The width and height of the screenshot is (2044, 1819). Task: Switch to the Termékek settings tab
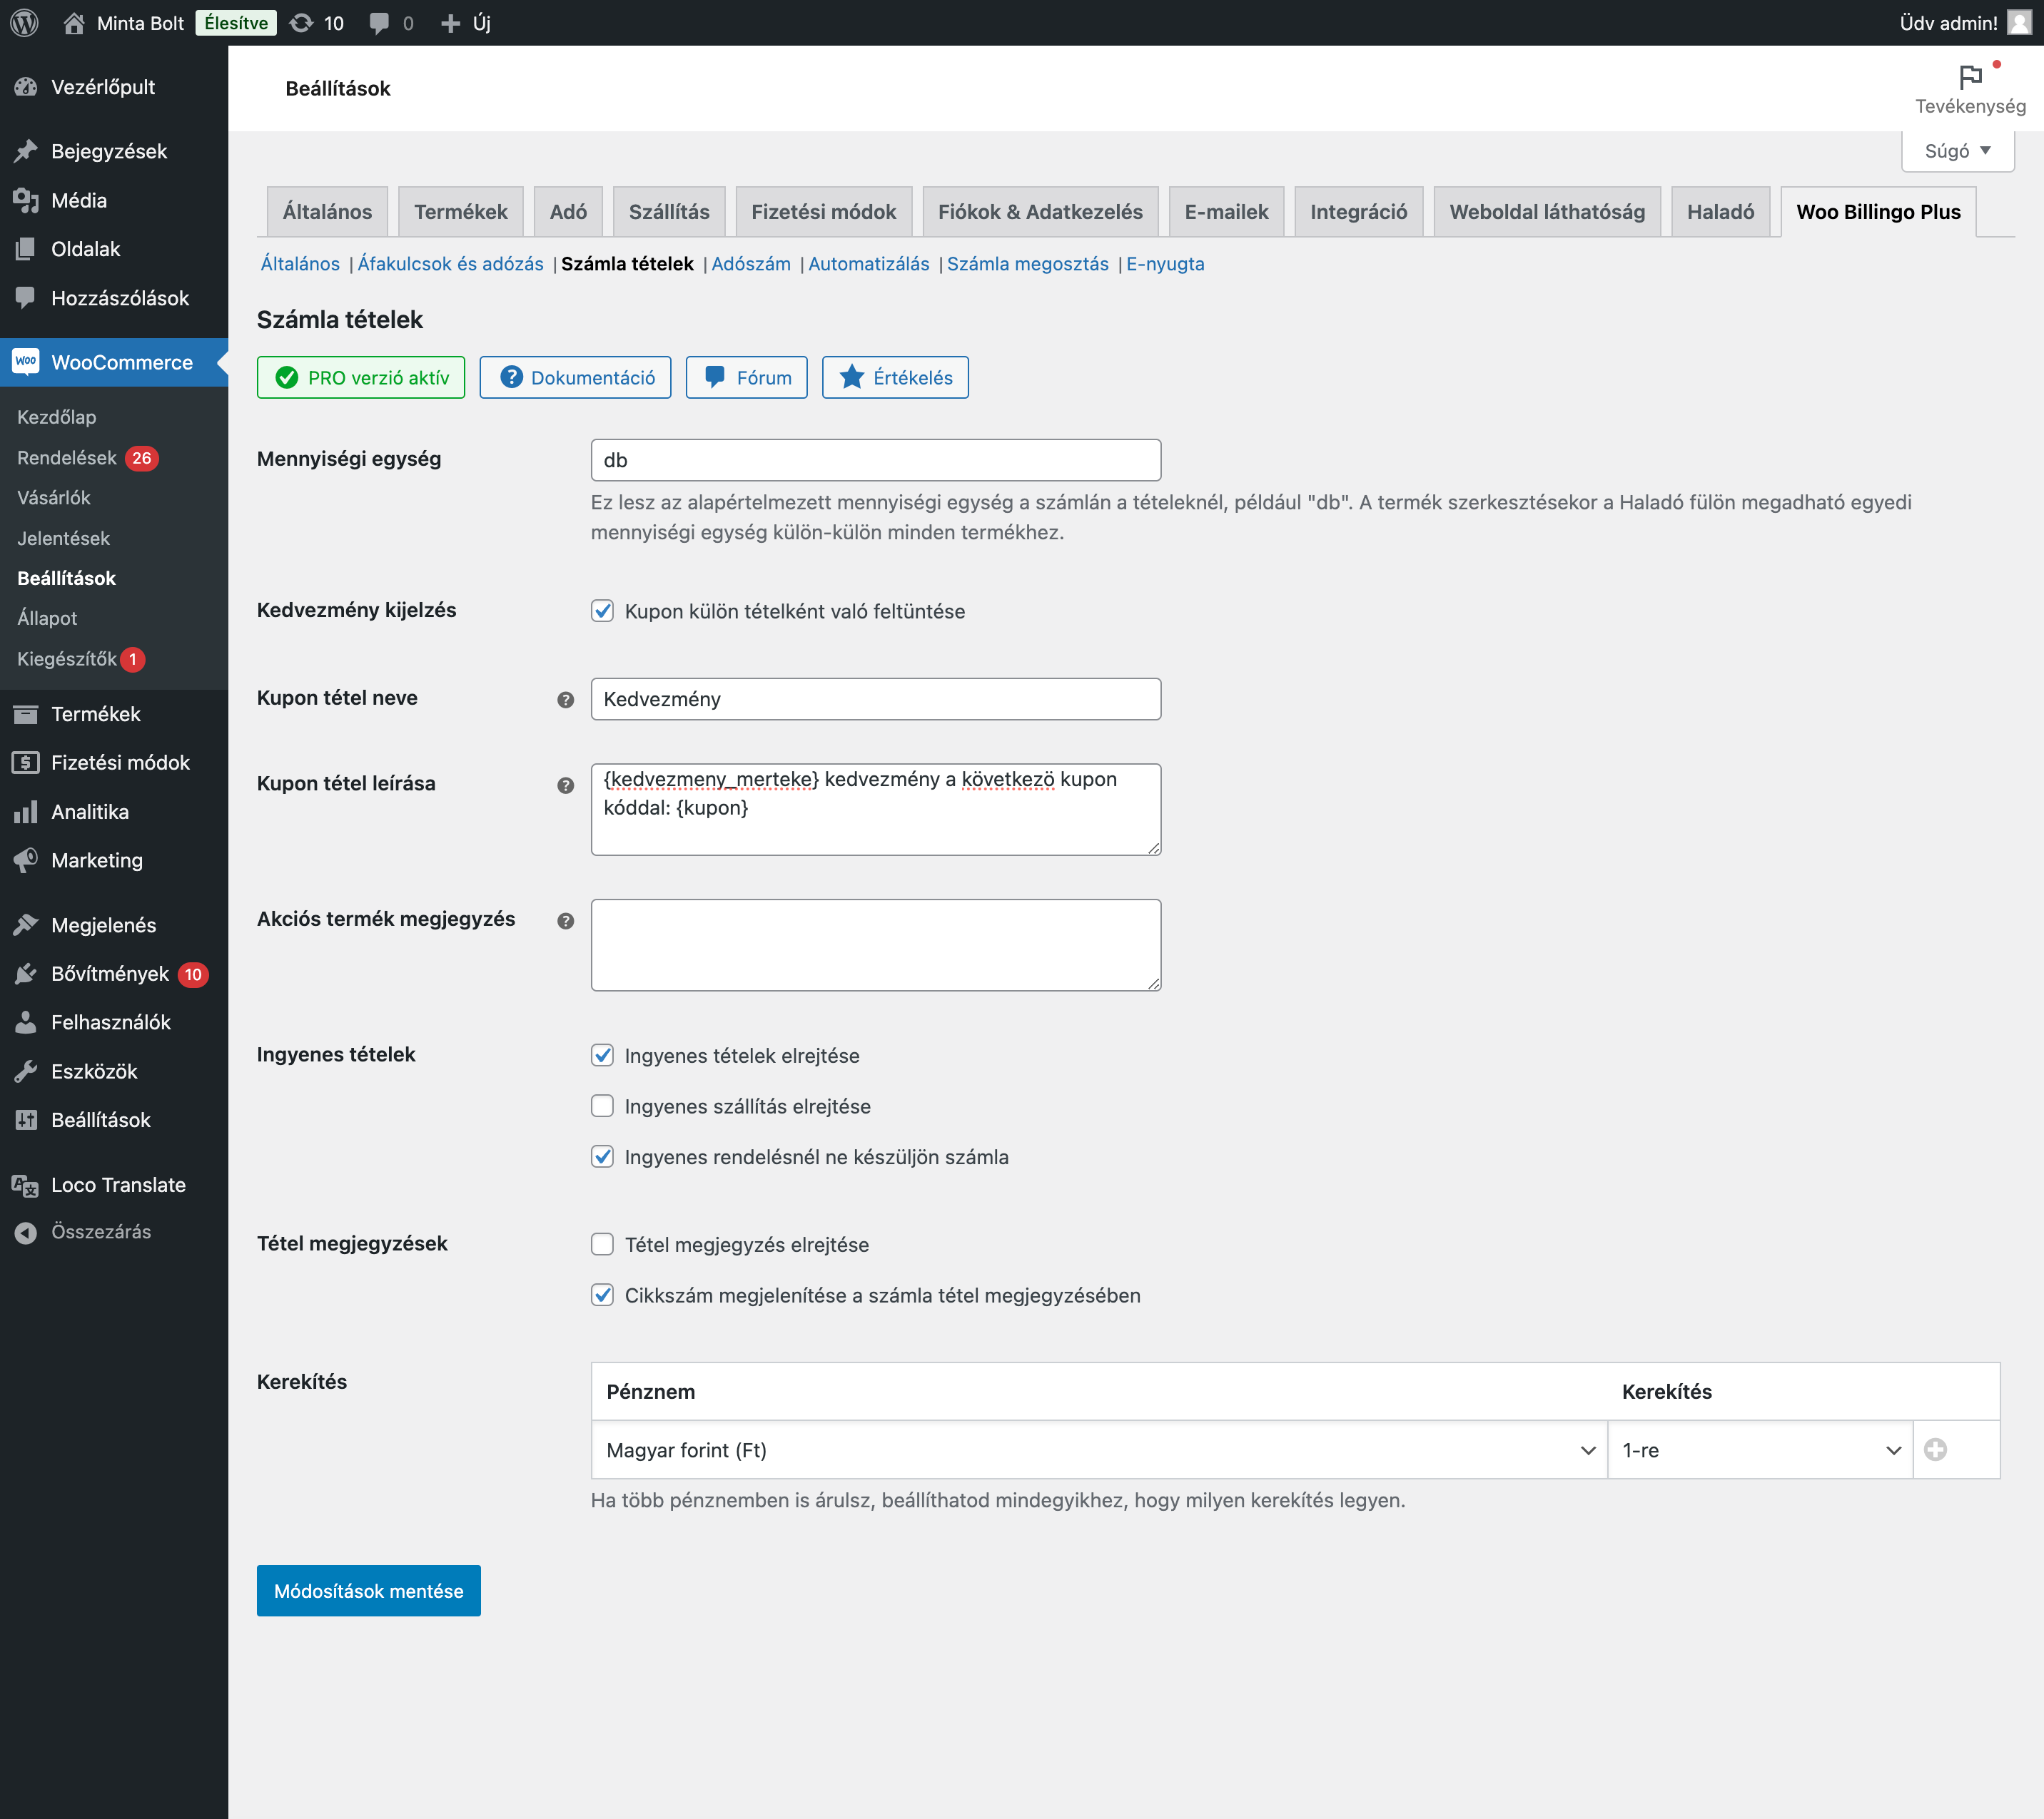(461, 212)
